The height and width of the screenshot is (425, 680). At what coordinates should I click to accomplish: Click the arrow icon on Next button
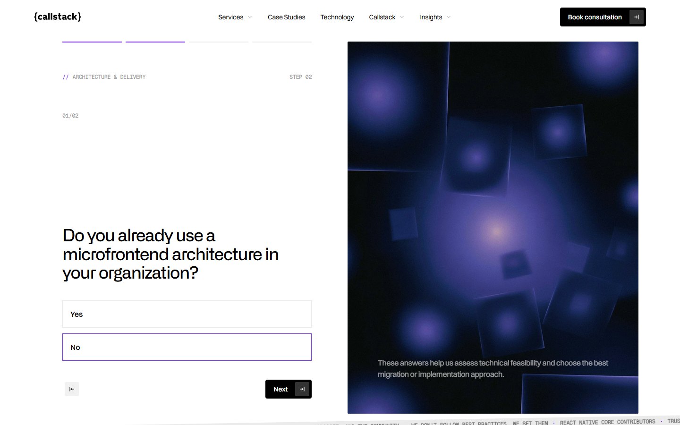pyautogui.click(x=302, y=389)
